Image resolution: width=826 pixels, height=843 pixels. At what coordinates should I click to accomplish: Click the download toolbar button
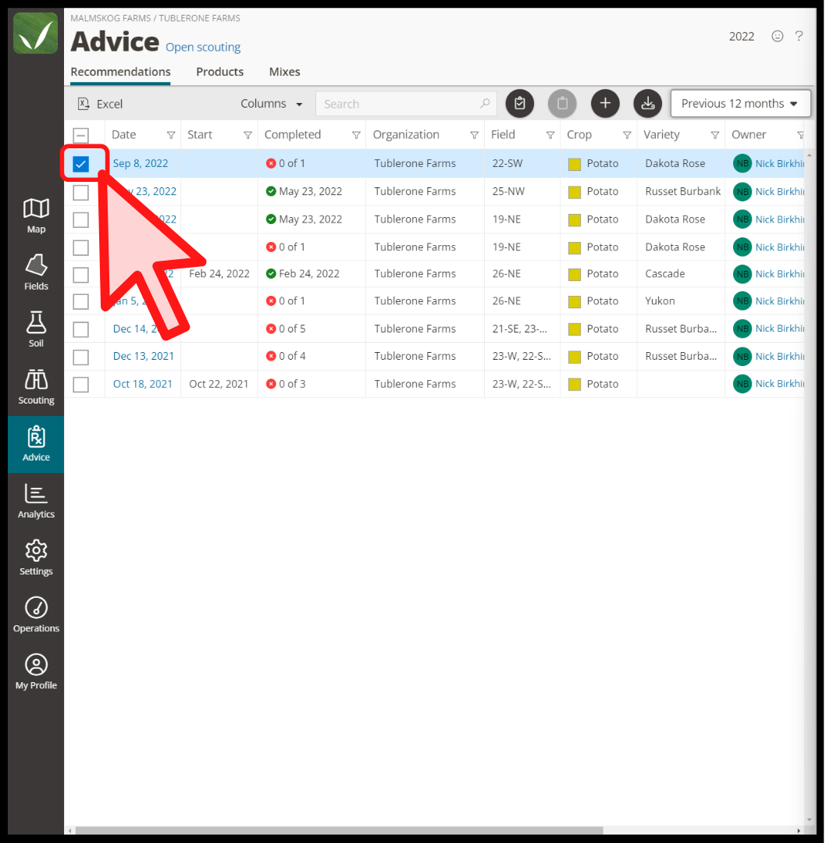(647, 103)
